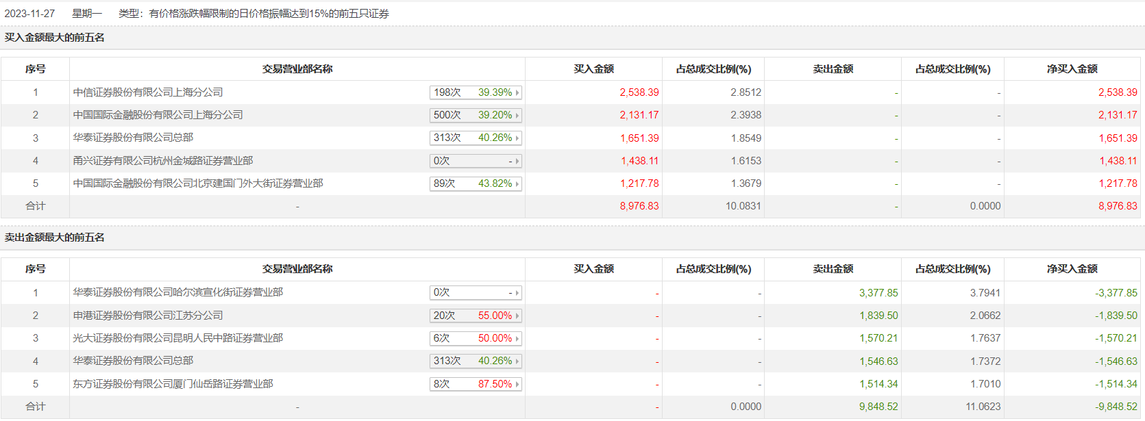Expand the 89次 43.82% stats box
This screenshot has height=421, width=1145.
(475, 183)
